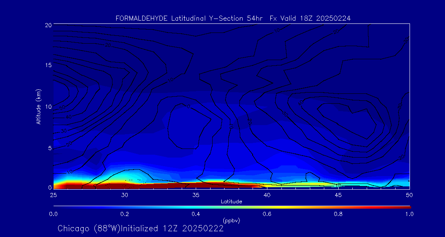Click the "Latitude" horizontal axis label
Screen dimensions: 445x237
click(x=231, y=202)
